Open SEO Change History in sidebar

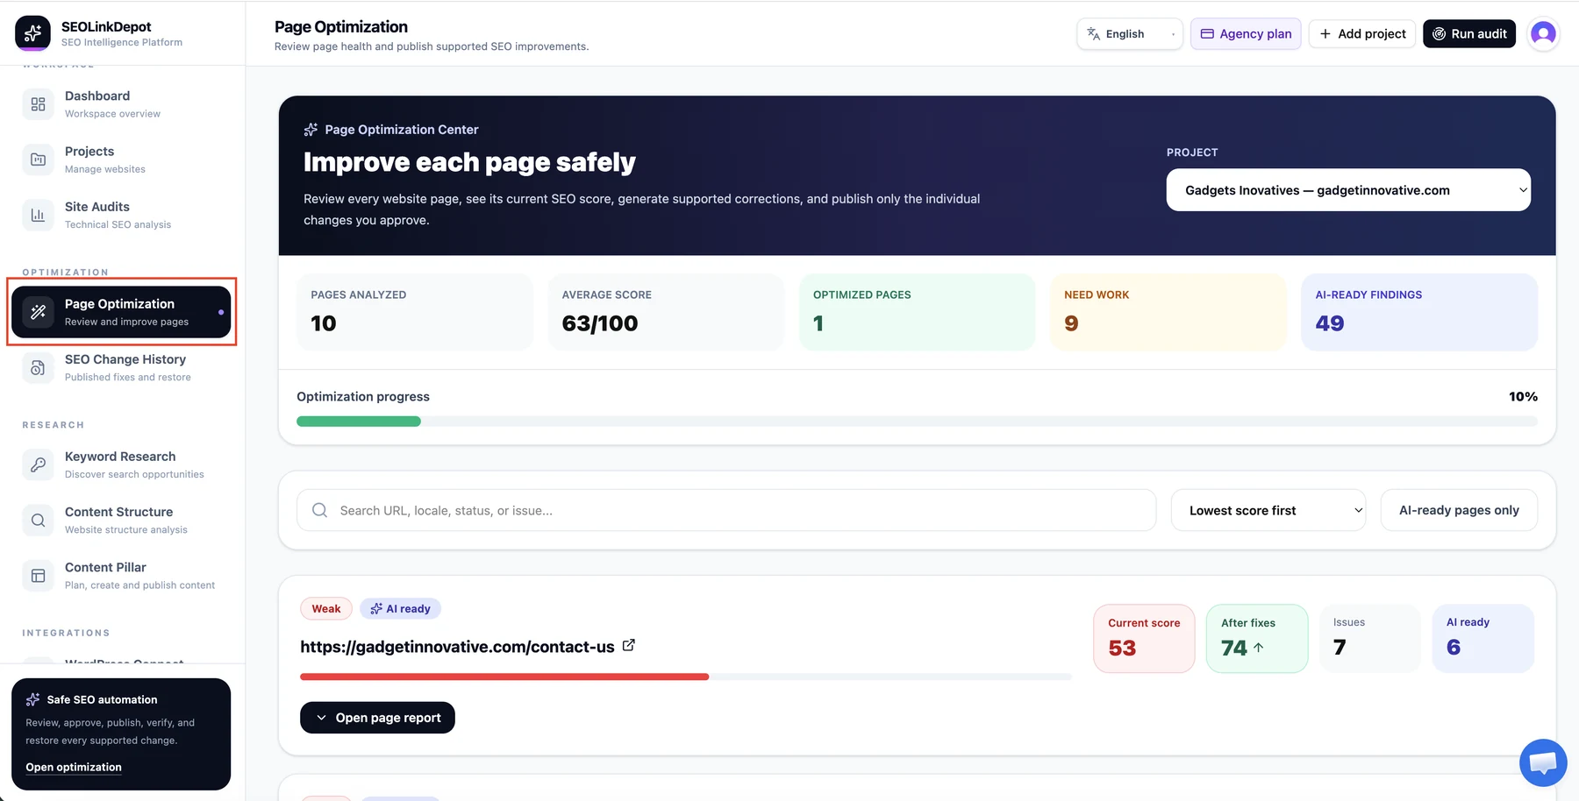click(x=121, y=367)
